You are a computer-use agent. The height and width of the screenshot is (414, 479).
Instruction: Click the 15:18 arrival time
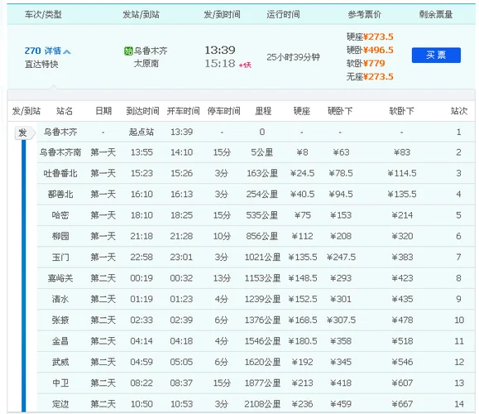[x=220, y=64]
